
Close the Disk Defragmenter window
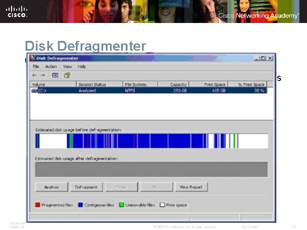click(x=270, y=58)
